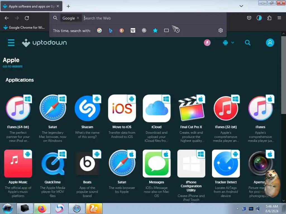The height and width of the screenshot is (214, 286).
Task: Launch Safari compass from the taskbar
Action: (x=77, y=208)
